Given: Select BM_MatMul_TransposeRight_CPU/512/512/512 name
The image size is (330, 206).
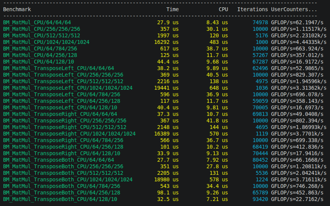Looking at the screenshot, I should pyautogui.click(x=65, y=127).
